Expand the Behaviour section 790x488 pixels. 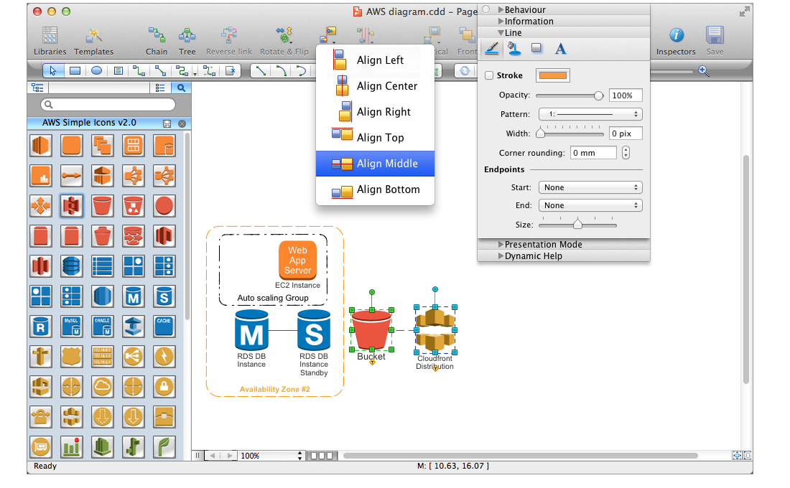tap(501, 9)
